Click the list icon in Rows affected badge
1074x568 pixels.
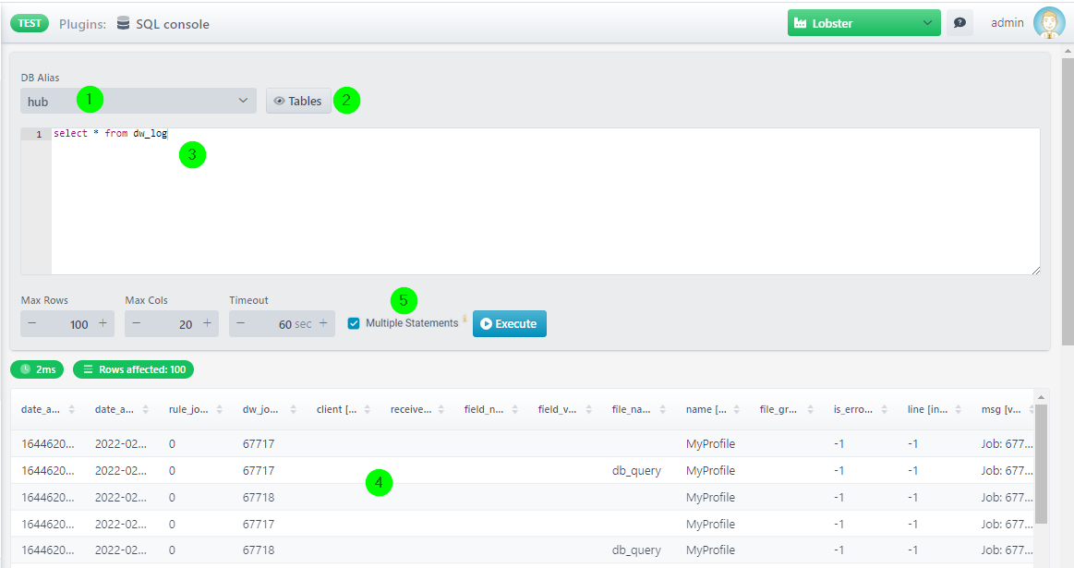click(x=88, y=369)
